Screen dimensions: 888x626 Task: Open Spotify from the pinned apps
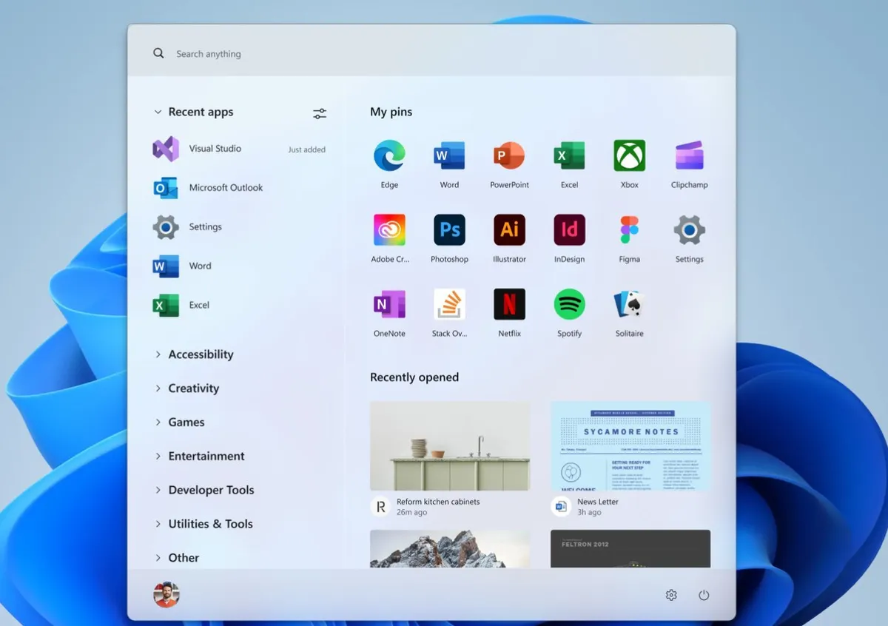click(568, 304)
